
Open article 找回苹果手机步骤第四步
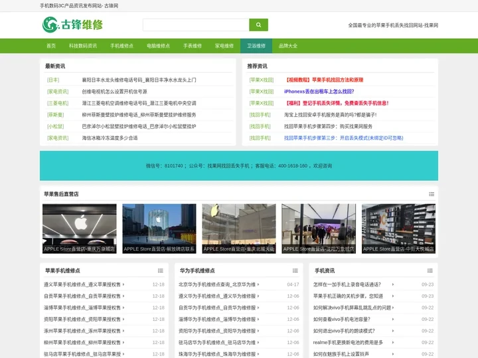328,127
